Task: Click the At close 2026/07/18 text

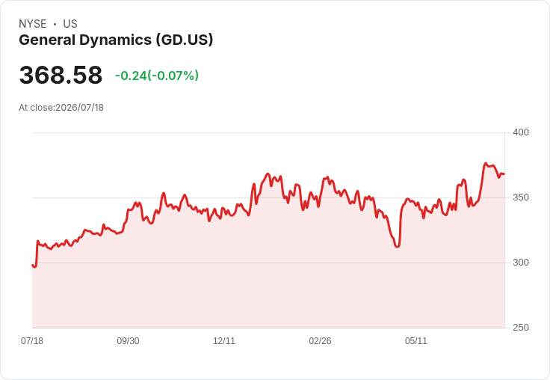Action: pos(61,108)
